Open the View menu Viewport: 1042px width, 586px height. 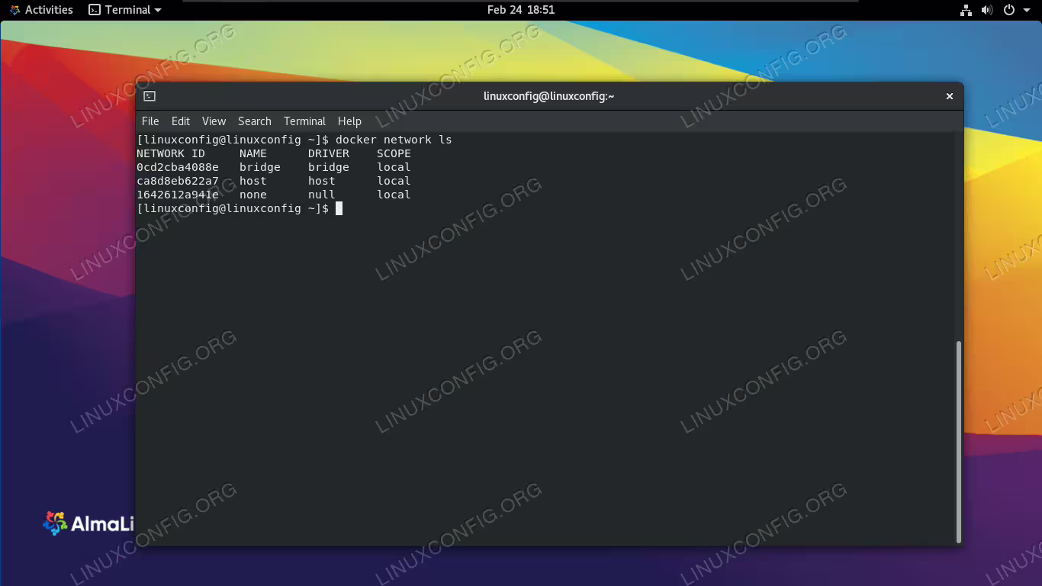pyautogui.click(x=214, y=121)
